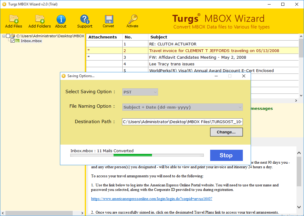Screen dimensions: 304x216
Task: Click the Attachments column header
Action: (104, 37)
